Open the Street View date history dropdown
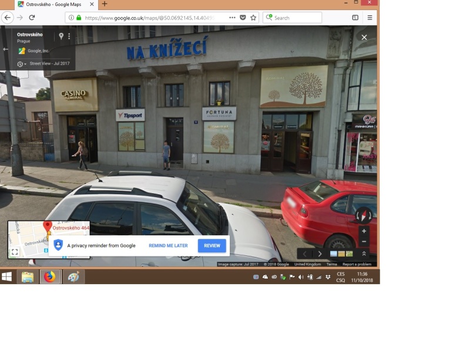470x361 pixels. pyautogui.click(x=21, y=63)
